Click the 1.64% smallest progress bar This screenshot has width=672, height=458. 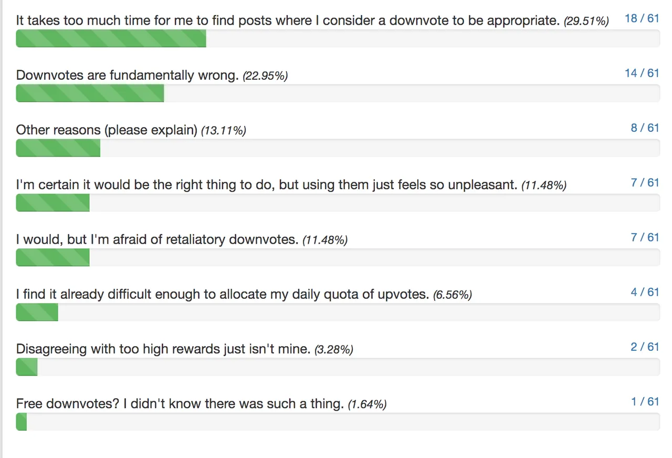22,422
